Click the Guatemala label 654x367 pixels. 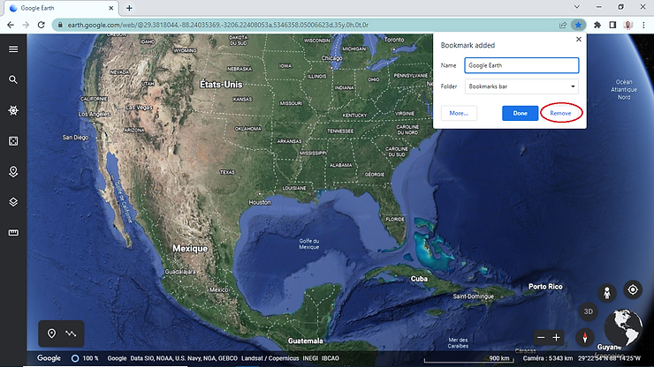click(x=305, y=341)
